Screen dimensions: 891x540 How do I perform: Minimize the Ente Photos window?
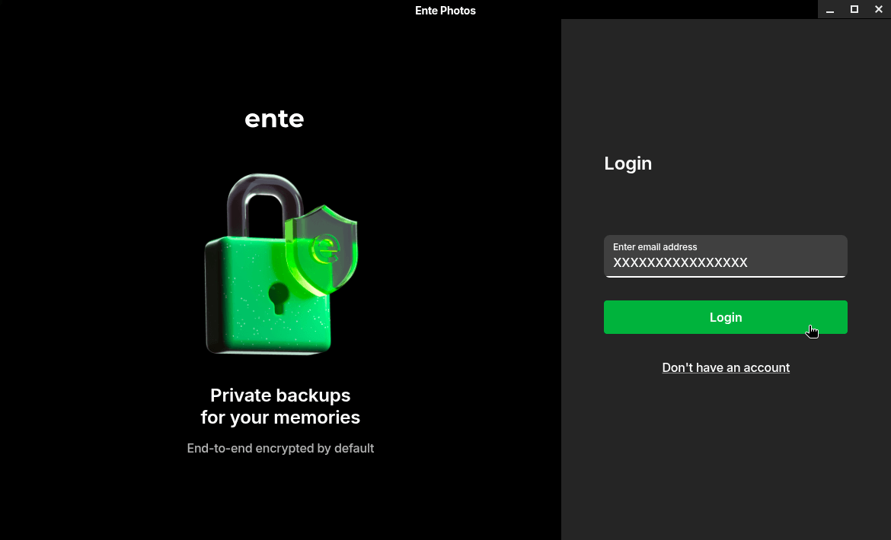coord(829,10)
